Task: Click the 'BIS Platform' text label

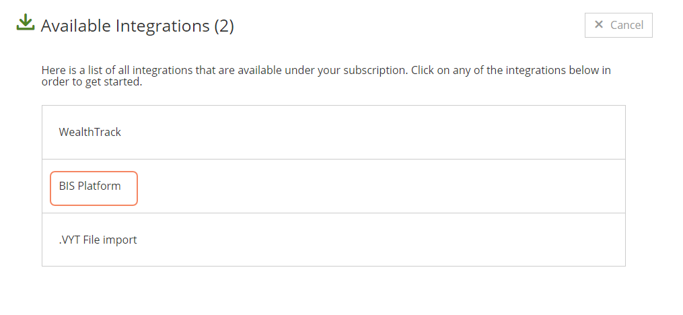Action: pyautogui.click(x=89, y=186)
